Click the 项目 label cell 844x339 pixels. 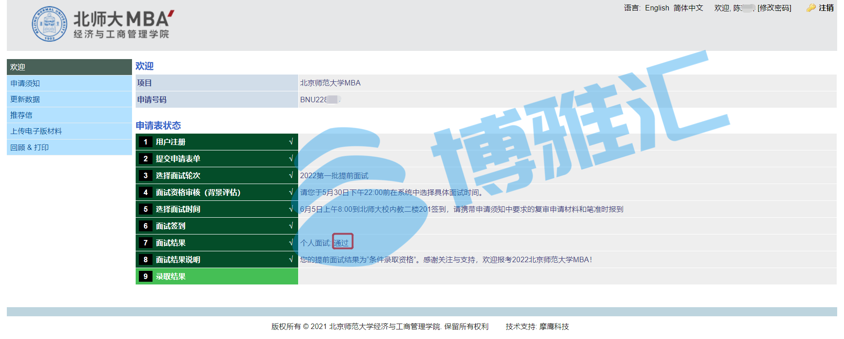pyautogui.click(x=217, y=83)
